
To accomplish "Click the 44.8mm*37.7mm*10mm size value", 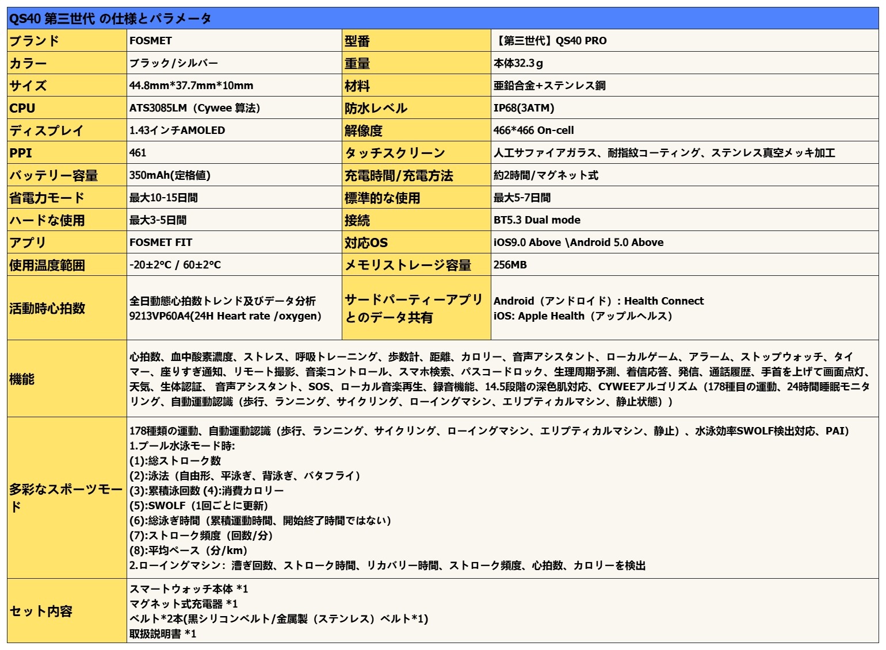I will pyautogui.click(x=191, y=86).
